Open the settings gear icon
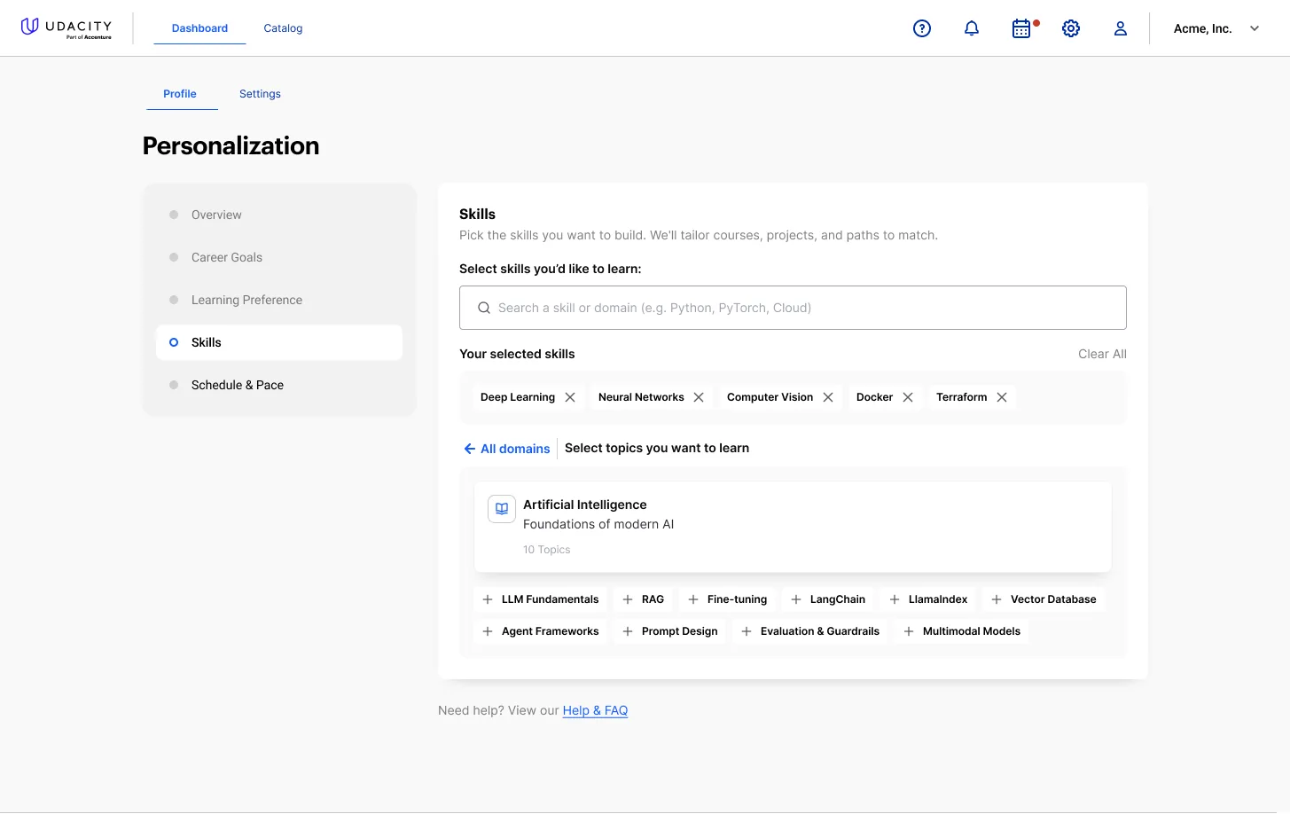This screenshot has height=814, width=1290. [1071, 28]
